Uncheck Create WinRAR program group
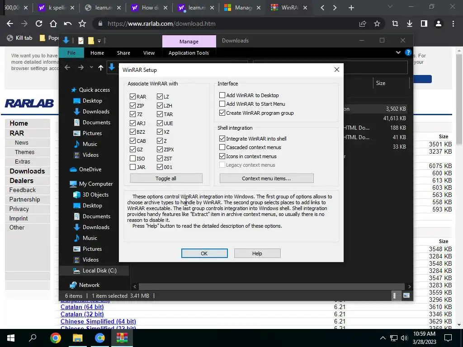 [222, 113]
